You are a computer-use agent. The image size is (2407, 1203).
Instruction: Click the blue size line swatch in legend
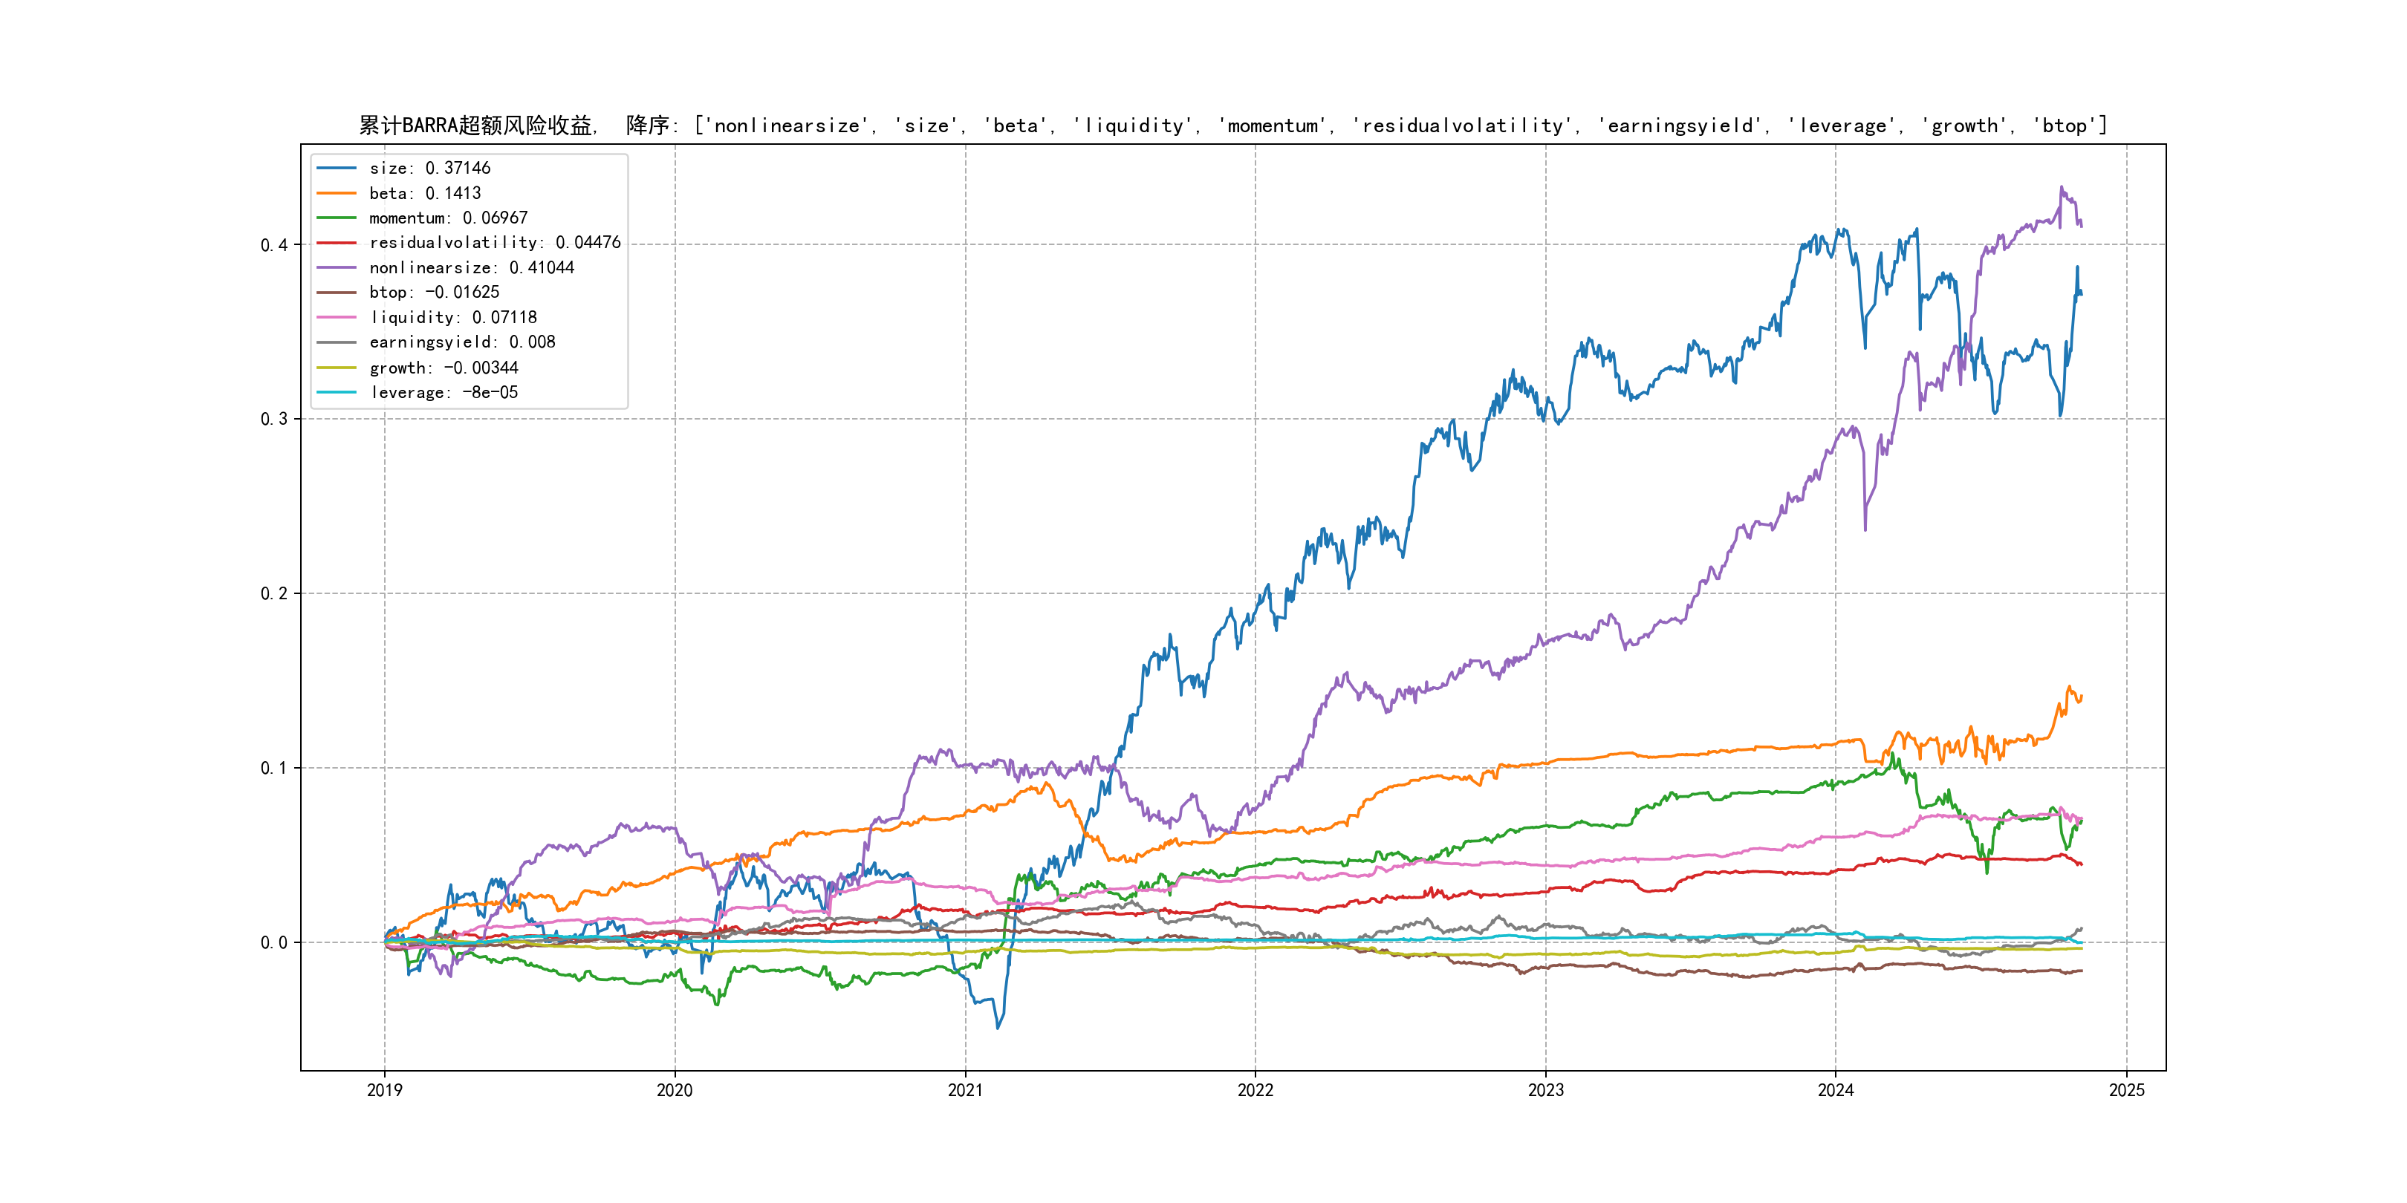click(337, 168)
